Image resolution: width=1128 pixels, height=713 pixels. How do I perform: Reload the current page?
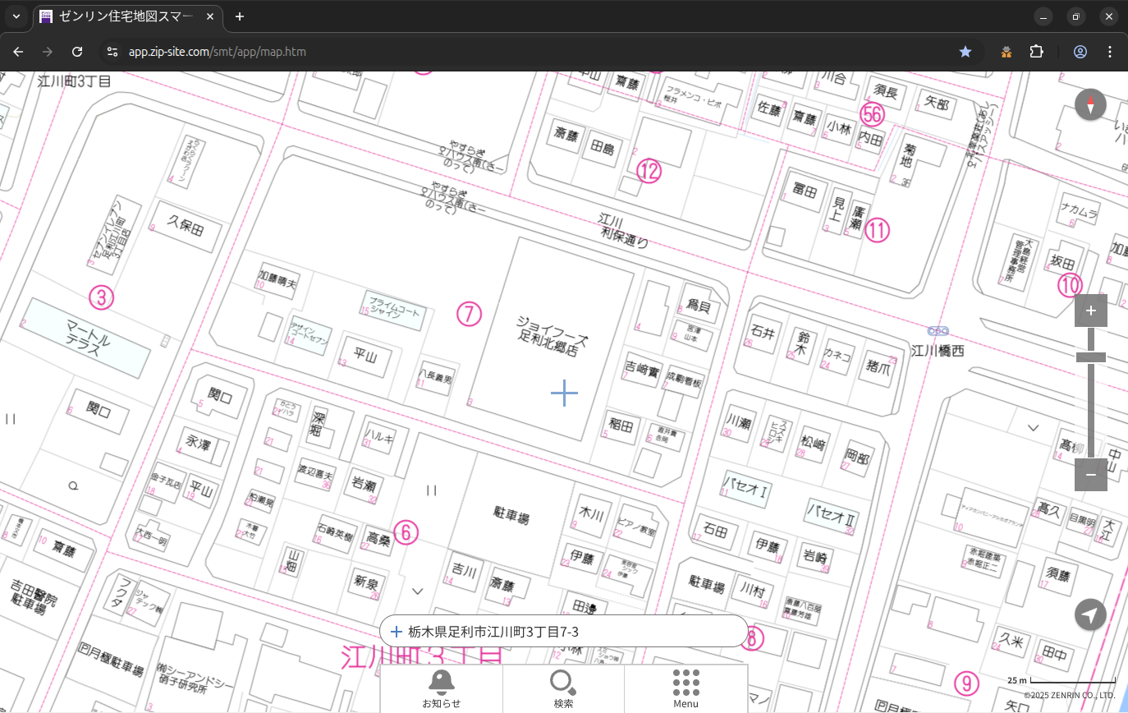point(77,52)
